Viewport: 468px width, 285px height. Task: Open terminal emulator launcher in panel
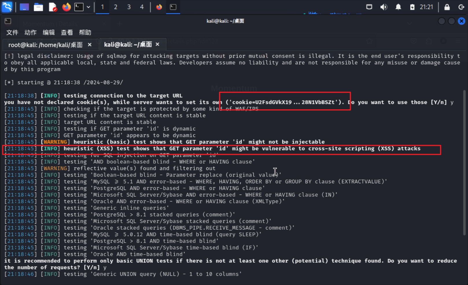[79, 7]
